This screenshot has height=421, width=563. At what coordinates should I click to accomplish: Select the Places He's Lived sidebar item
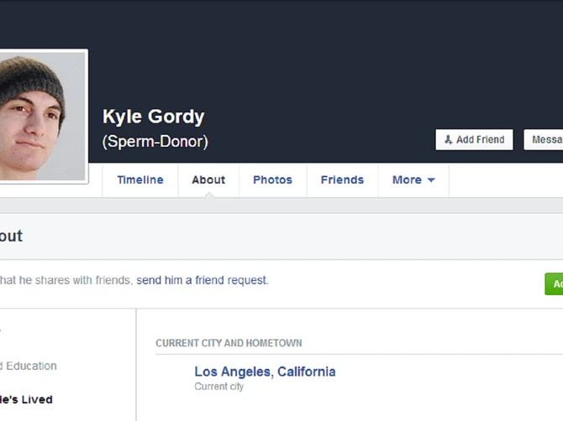click(x=27, y=399)
